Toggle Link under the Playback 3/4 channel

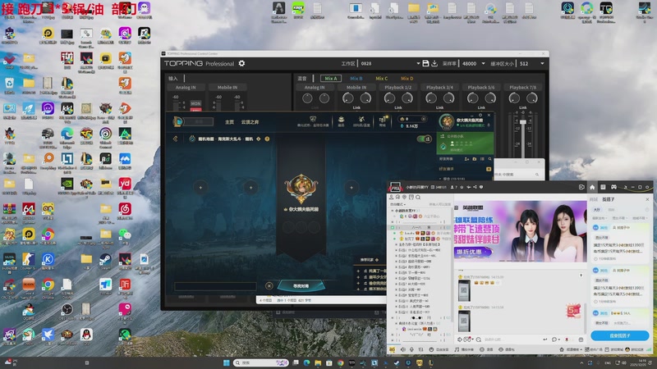click(x=439, y=107)
